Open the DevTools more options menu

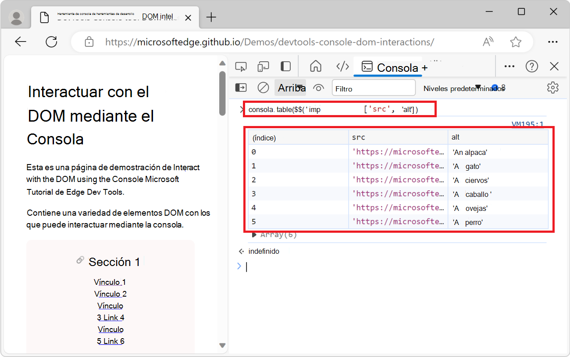click(509, 66)
